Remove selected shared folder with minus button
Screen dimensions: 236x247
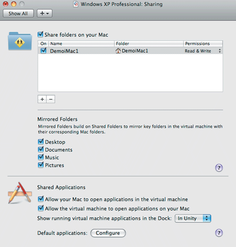pos(51,99)
